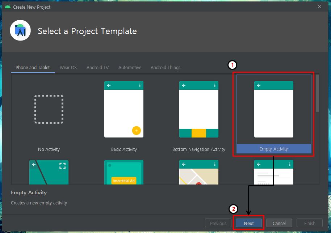This screenshot has height=233, width=331.
Task: Open the Android TV tab
Action: (97, 67)
